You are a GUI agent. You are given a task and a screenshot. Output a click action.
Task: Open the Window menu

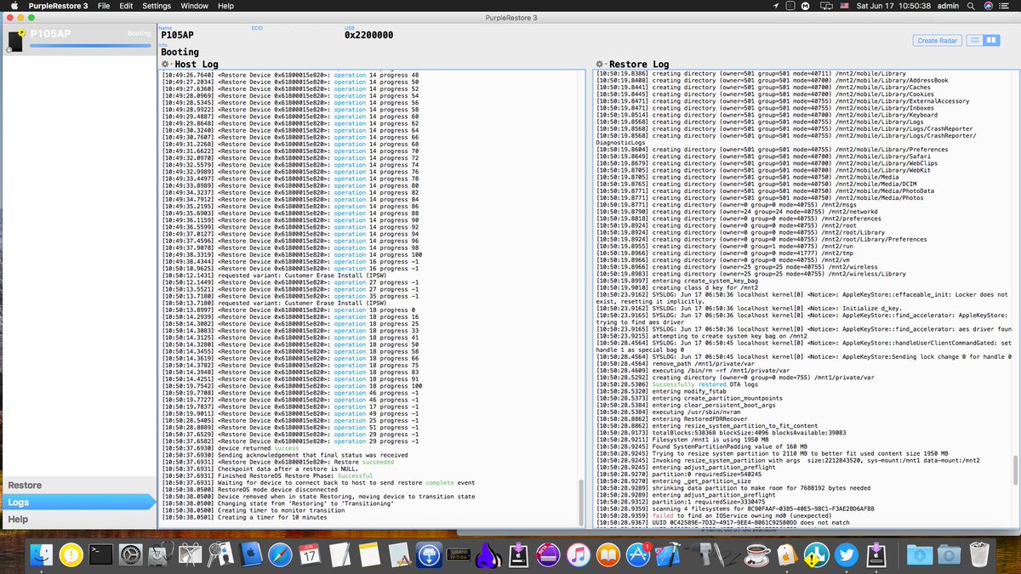[195, 6]
